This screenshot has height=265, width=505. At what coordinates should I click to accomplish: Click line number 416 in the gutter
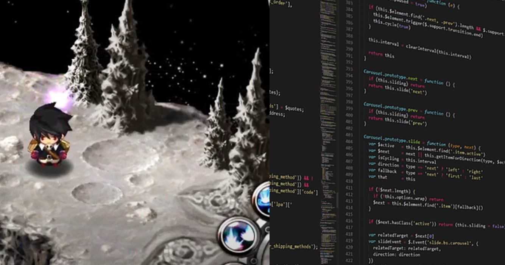[x=349, y=221]
